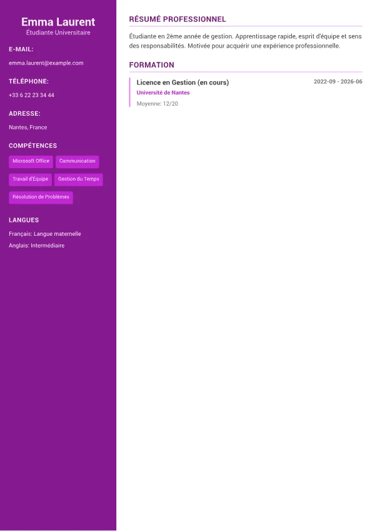Click the phone number +33 6 22 23 34 44
Image resolution: width=375 pixels, height=531 pixels.
click(31, 95)
